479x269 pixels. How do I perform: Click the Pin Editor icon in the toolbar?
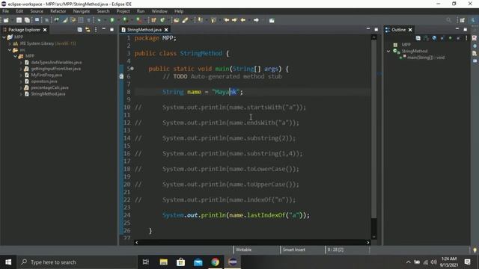tap(272, 20)
